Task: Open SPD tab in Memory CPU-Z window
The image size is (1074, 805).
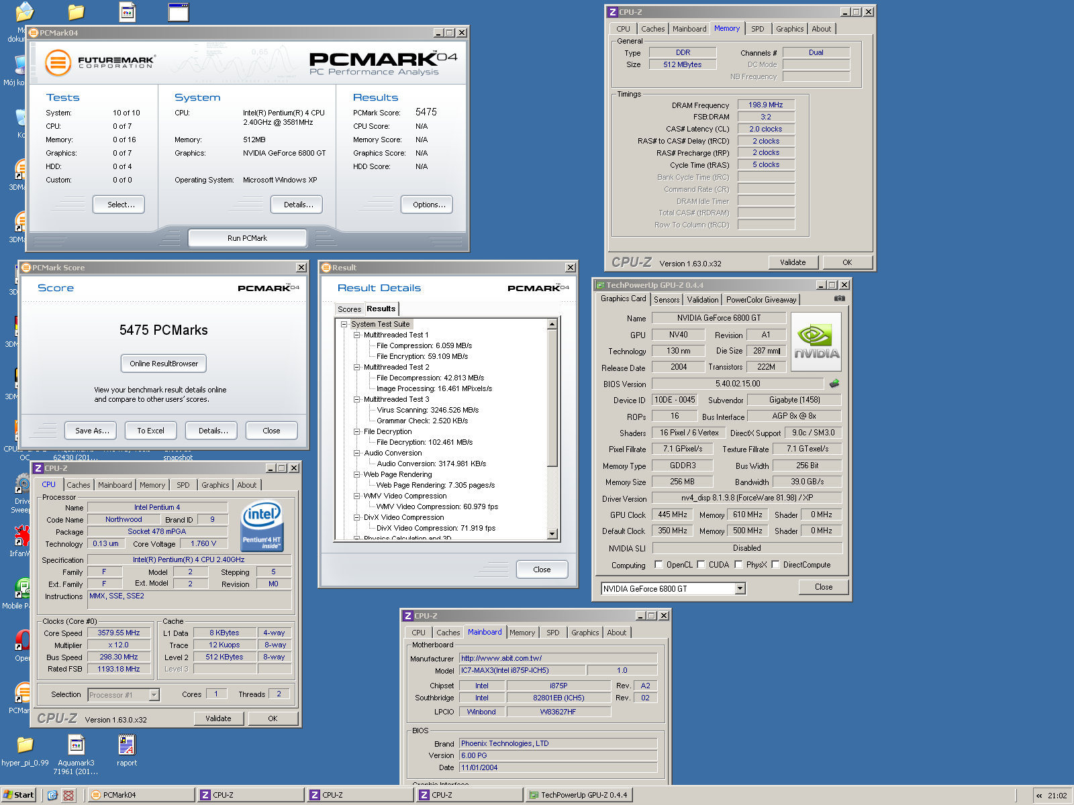Action: coord(757,29)
